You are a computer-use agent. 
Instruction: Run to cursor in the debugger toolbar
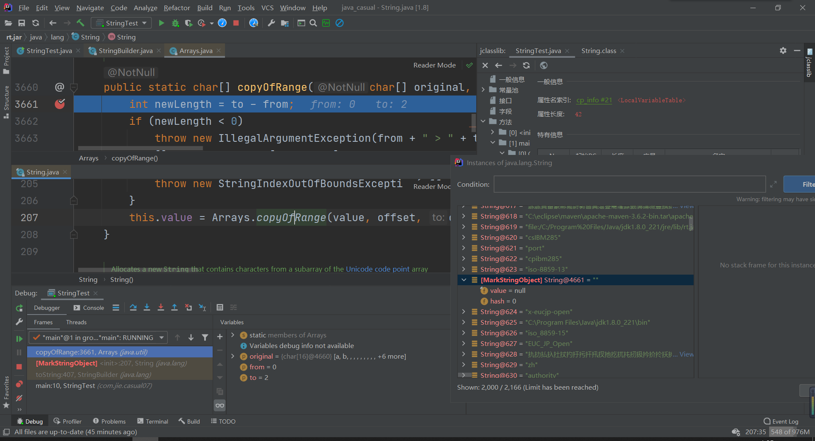point(202,307)
